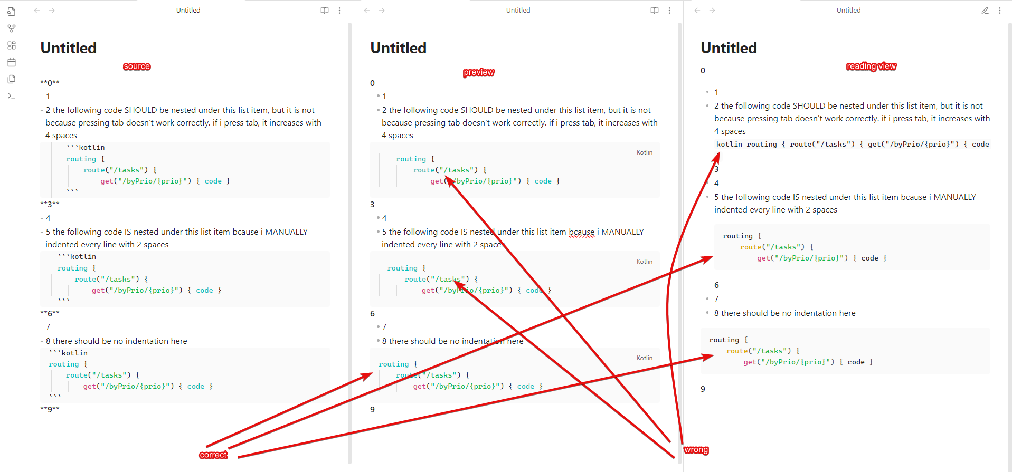
Task: Navigate back in the source-labeled pane
Action: 37,10
